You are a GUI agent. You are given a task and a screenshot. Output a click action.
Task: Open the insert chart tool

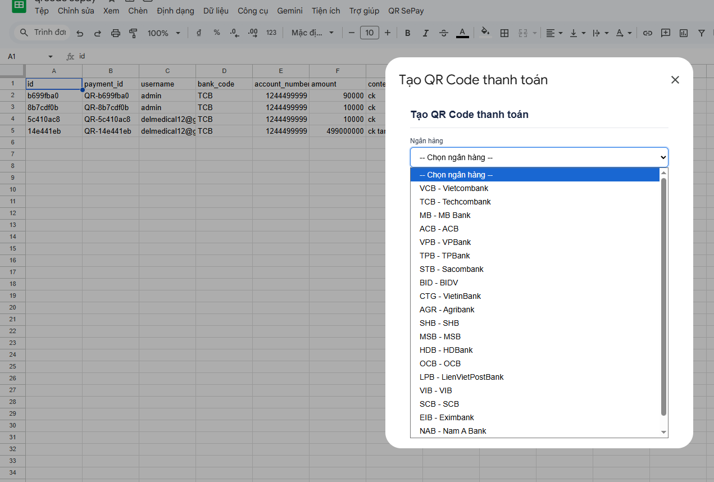(684, 33)
